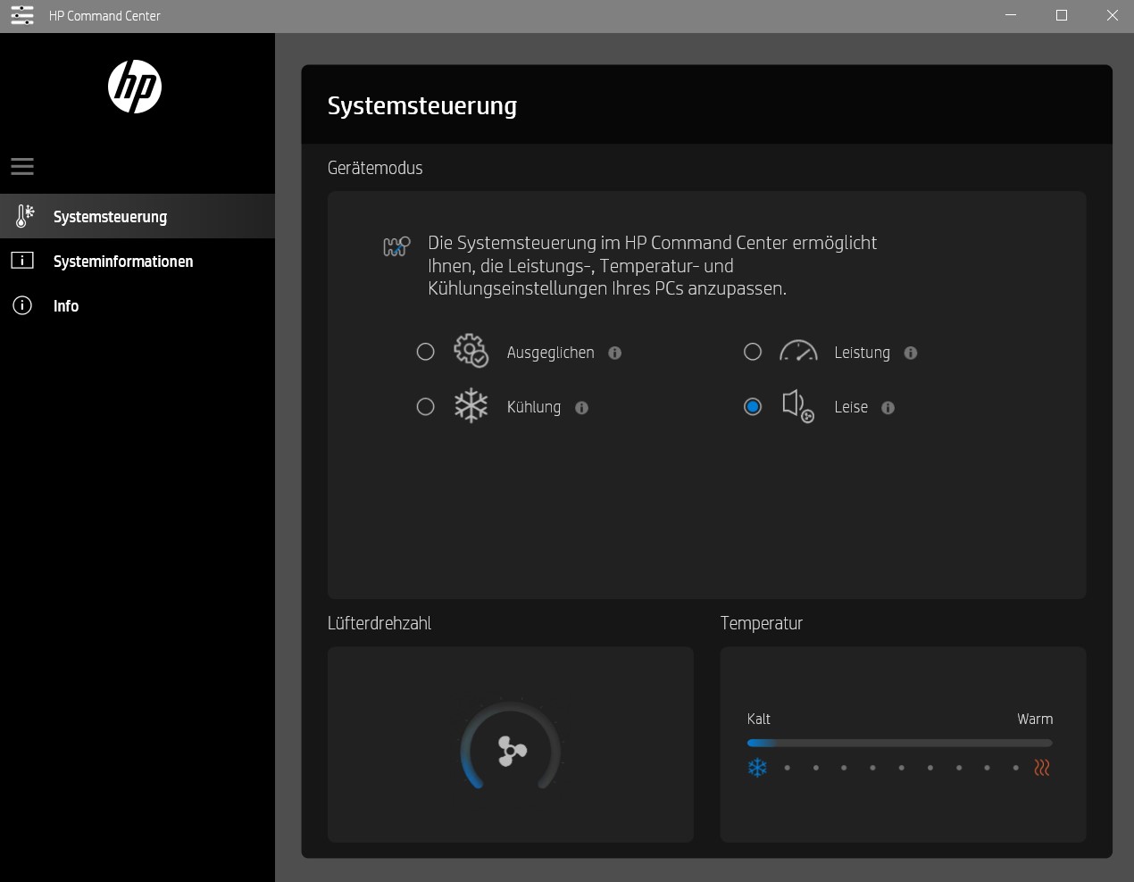Click the Systemsteuerung page title
The image size is (1134, 882).
click(422, 105)
